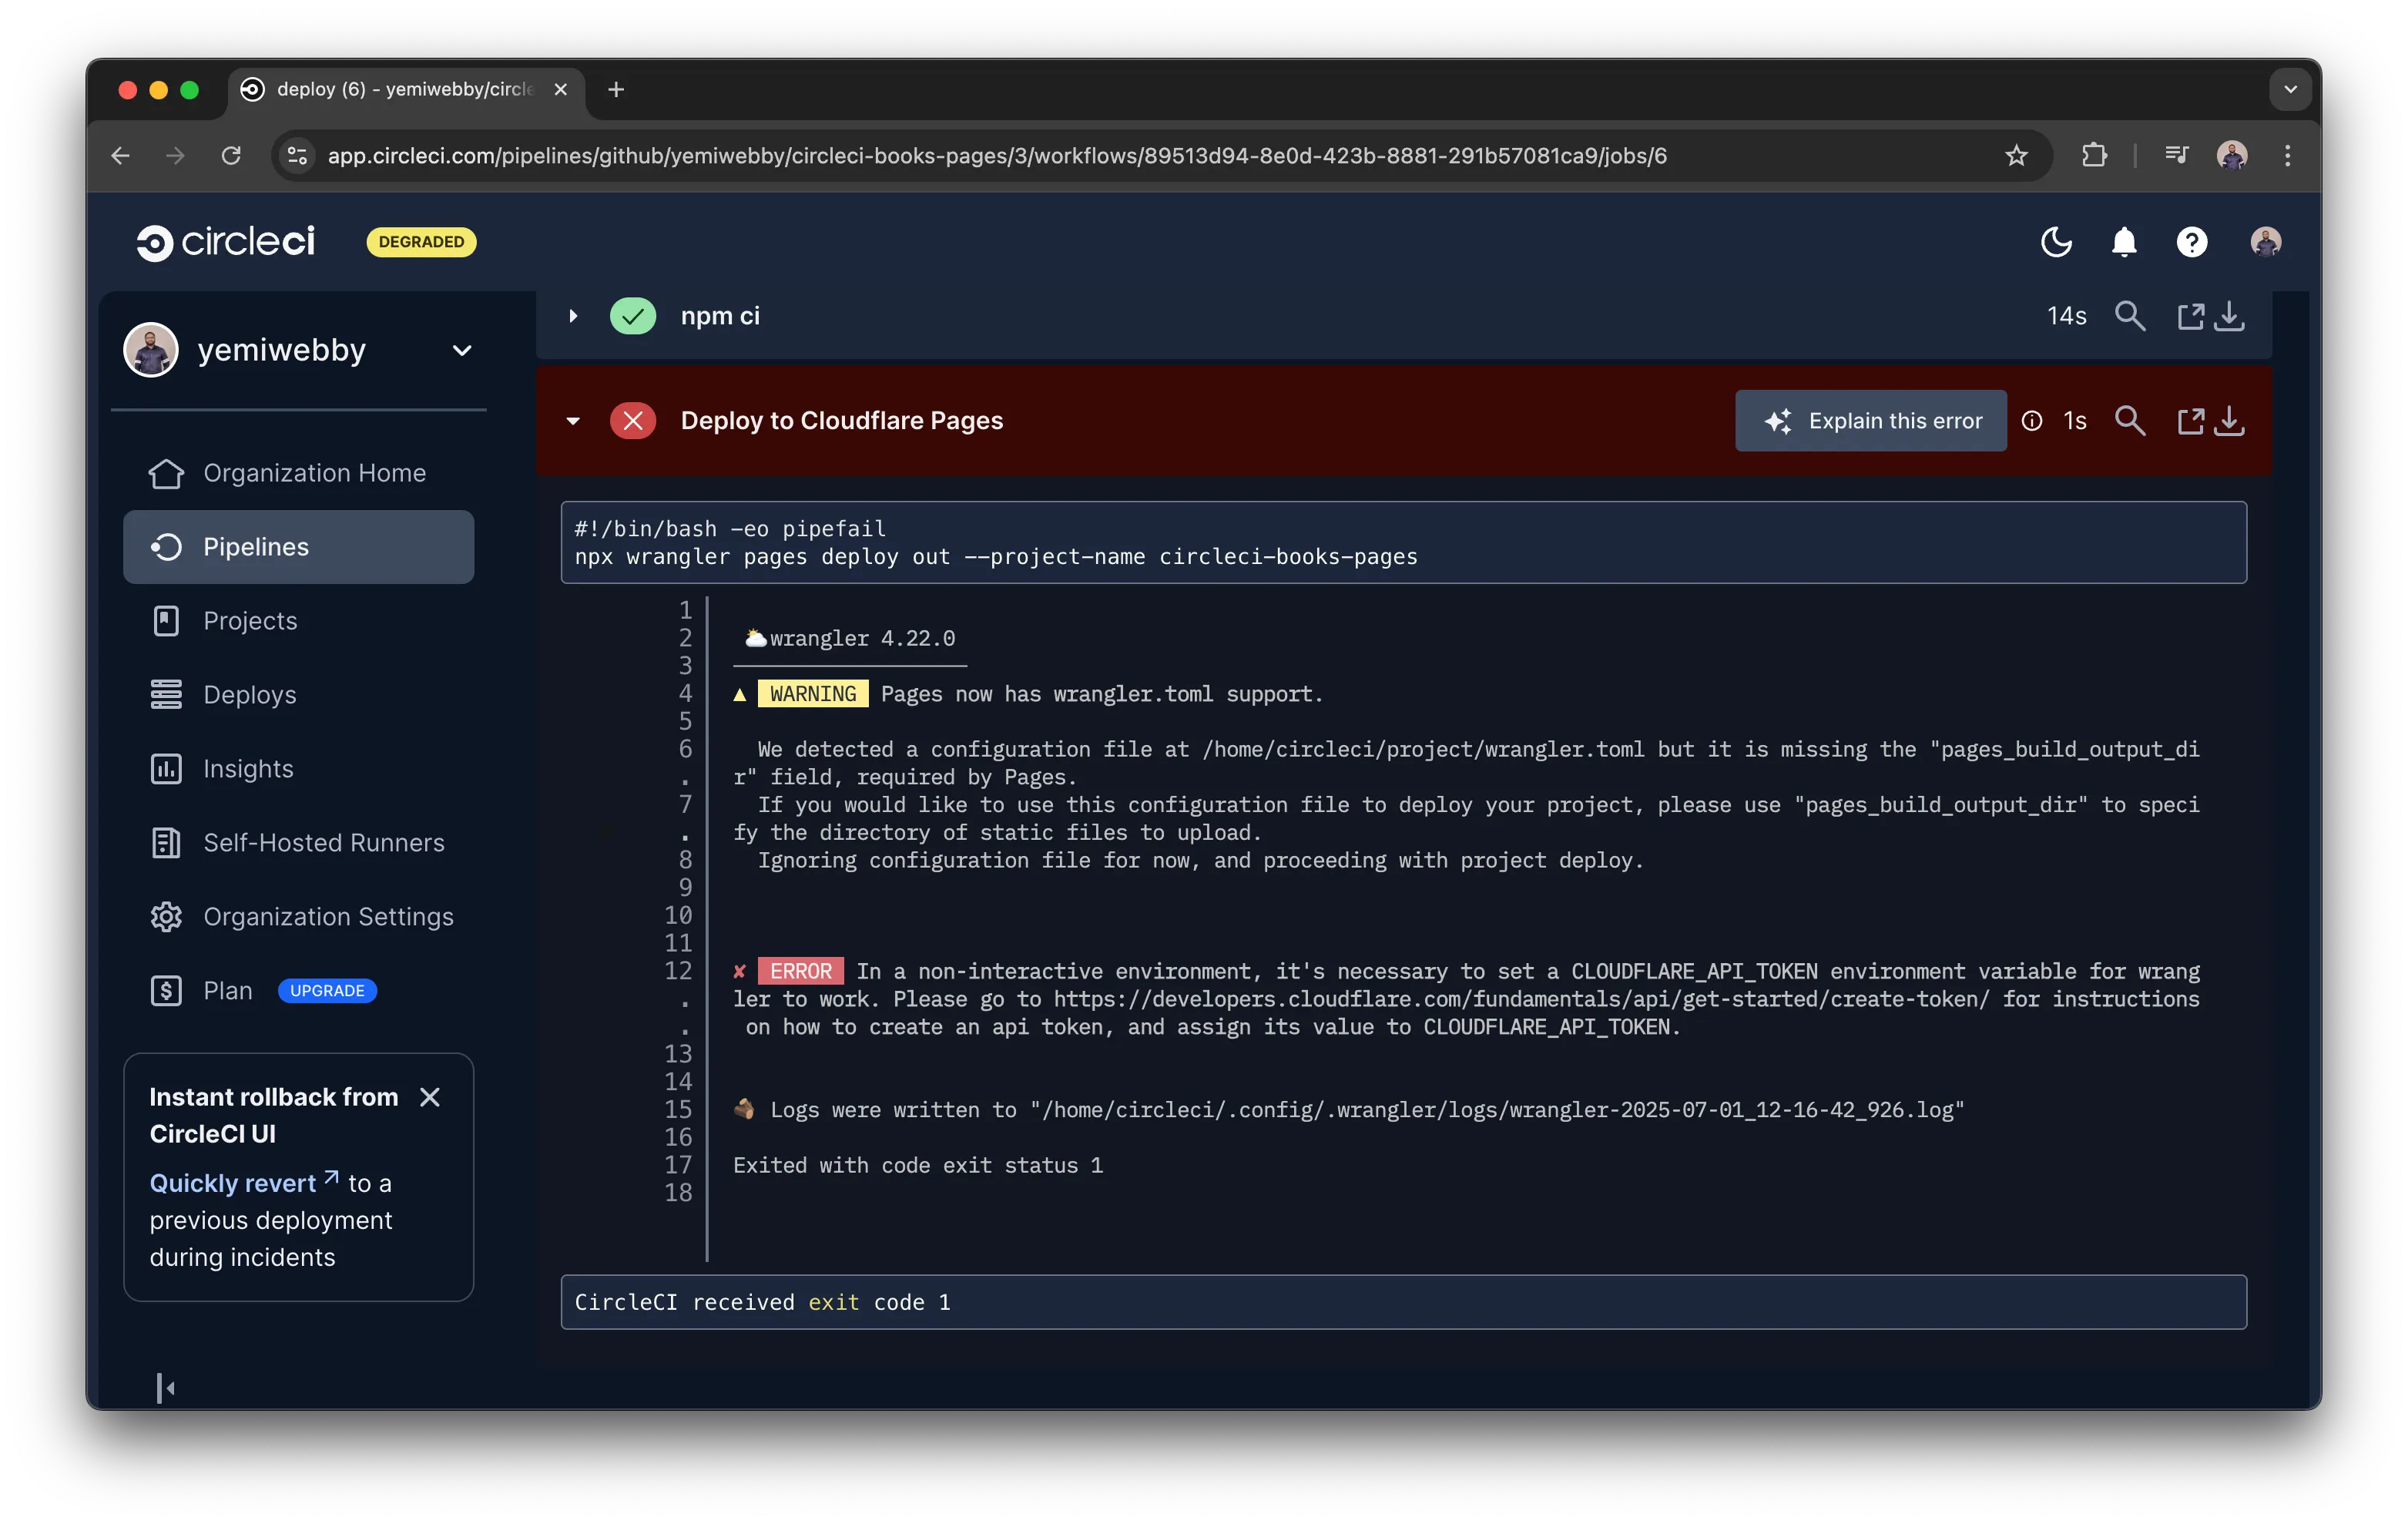The image size is (2408, 1524).
Task: Go to Organization Home
Action: pyautogui.click(x=298, y=473)
